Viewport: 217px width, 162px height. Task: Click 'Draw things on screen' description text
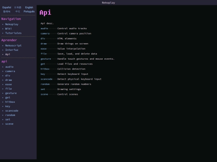pos(73,44)
